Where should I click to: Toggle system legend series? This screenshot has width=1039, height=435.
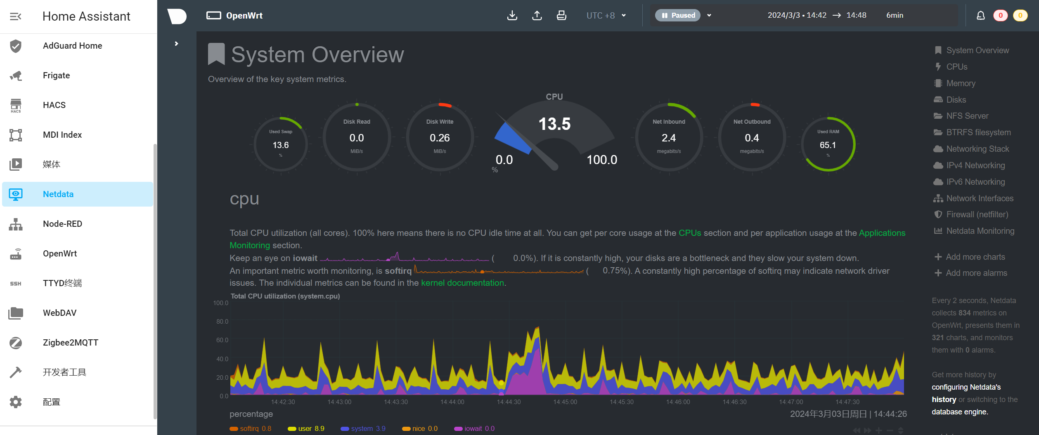[x=363, y=428]
